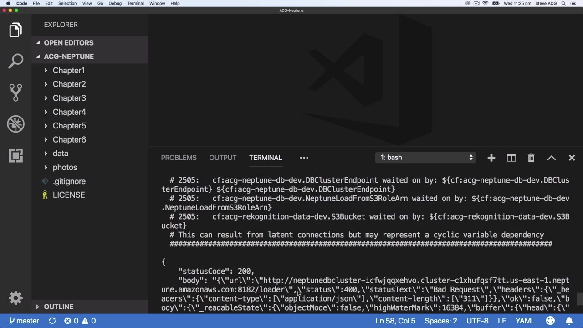This screenshot has height=328, width=583.
Task: Change language mode YAML
Action: (x=525, y=321)
